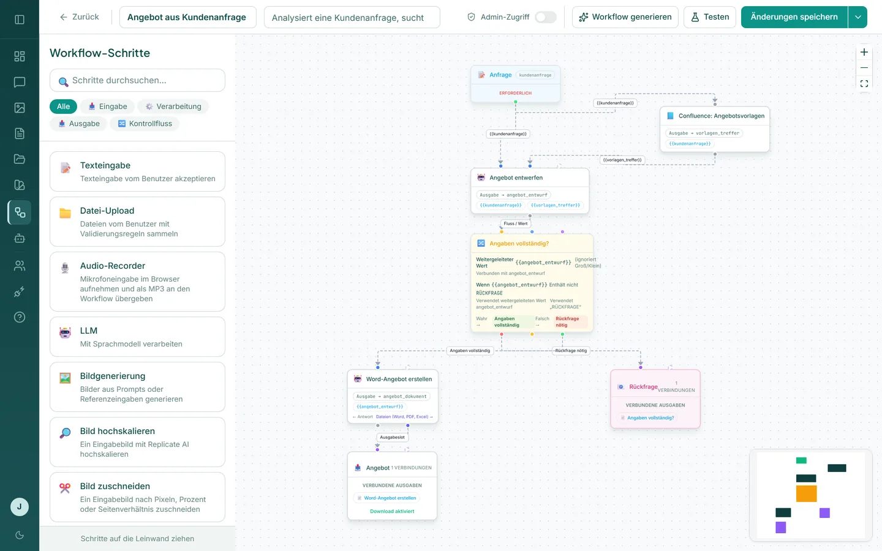This screenshot has width=882, height=551.
Task: Open the bot agent icon in sidebar
Action: click(x=20, y=239)
